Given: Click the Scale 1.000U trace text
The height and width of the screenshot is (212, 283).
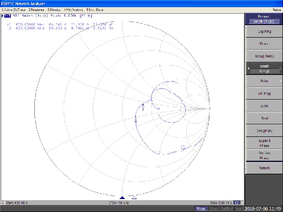Looking at the screenshot, I should [64, 16].
